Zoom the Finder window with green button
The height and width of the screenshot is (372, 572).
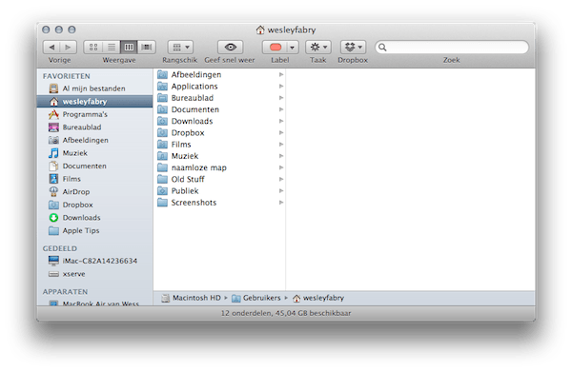click(x=72, y=29)
